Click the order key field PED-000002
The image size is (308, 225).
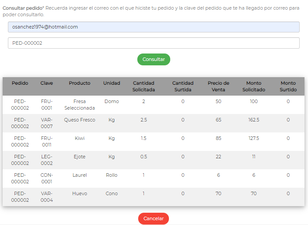click(154, 43)
